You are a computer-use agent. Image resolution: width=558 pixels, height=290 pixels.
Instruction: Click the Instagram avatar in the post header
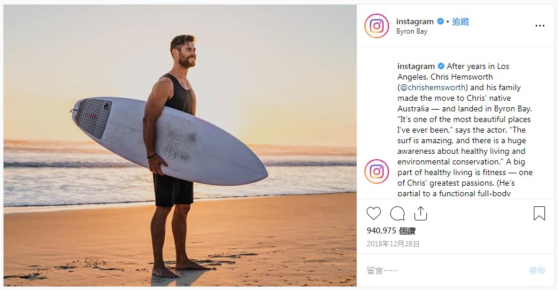click(377, 26)
